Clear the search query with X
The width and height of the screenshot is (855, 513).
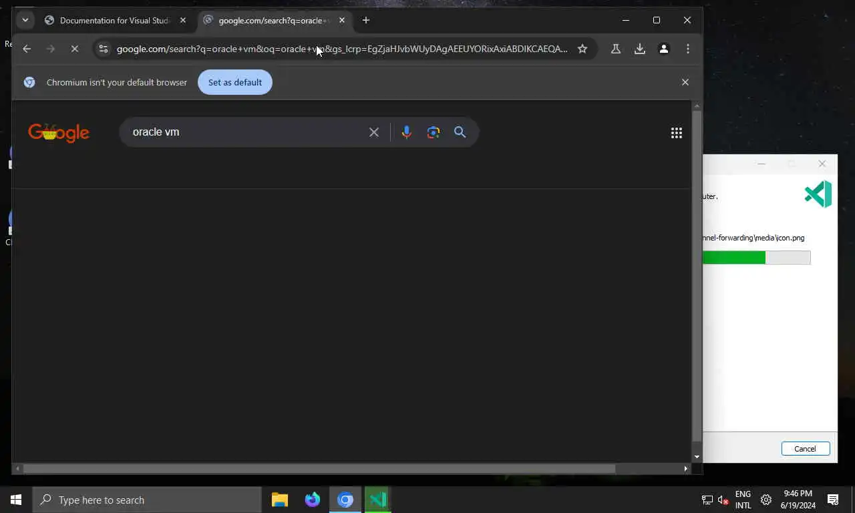click(x=374, y=132)
